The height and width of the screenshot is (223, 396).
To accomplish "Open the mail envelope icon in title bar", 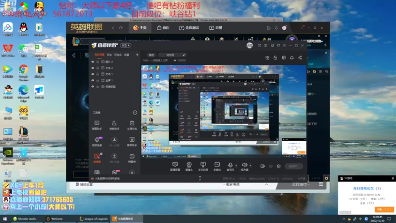I will (x=259, y=46).
